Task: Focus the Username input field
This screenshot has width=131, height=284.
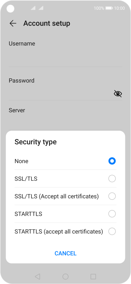Action: tap(65, 58)
